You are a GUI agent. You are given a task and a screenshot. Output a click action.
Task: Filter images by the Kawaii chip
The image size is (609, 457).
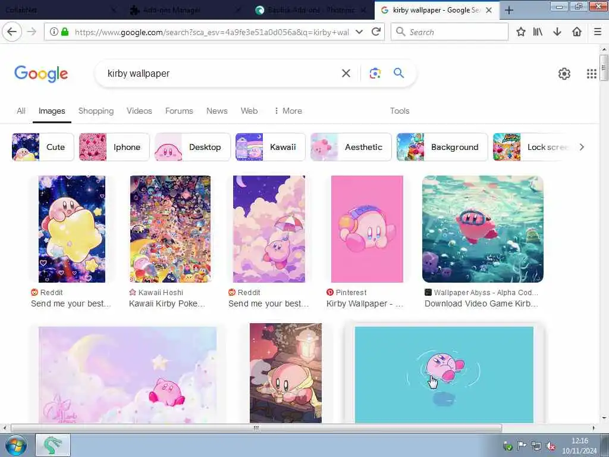pyautogui.click(x=271, y=147)
